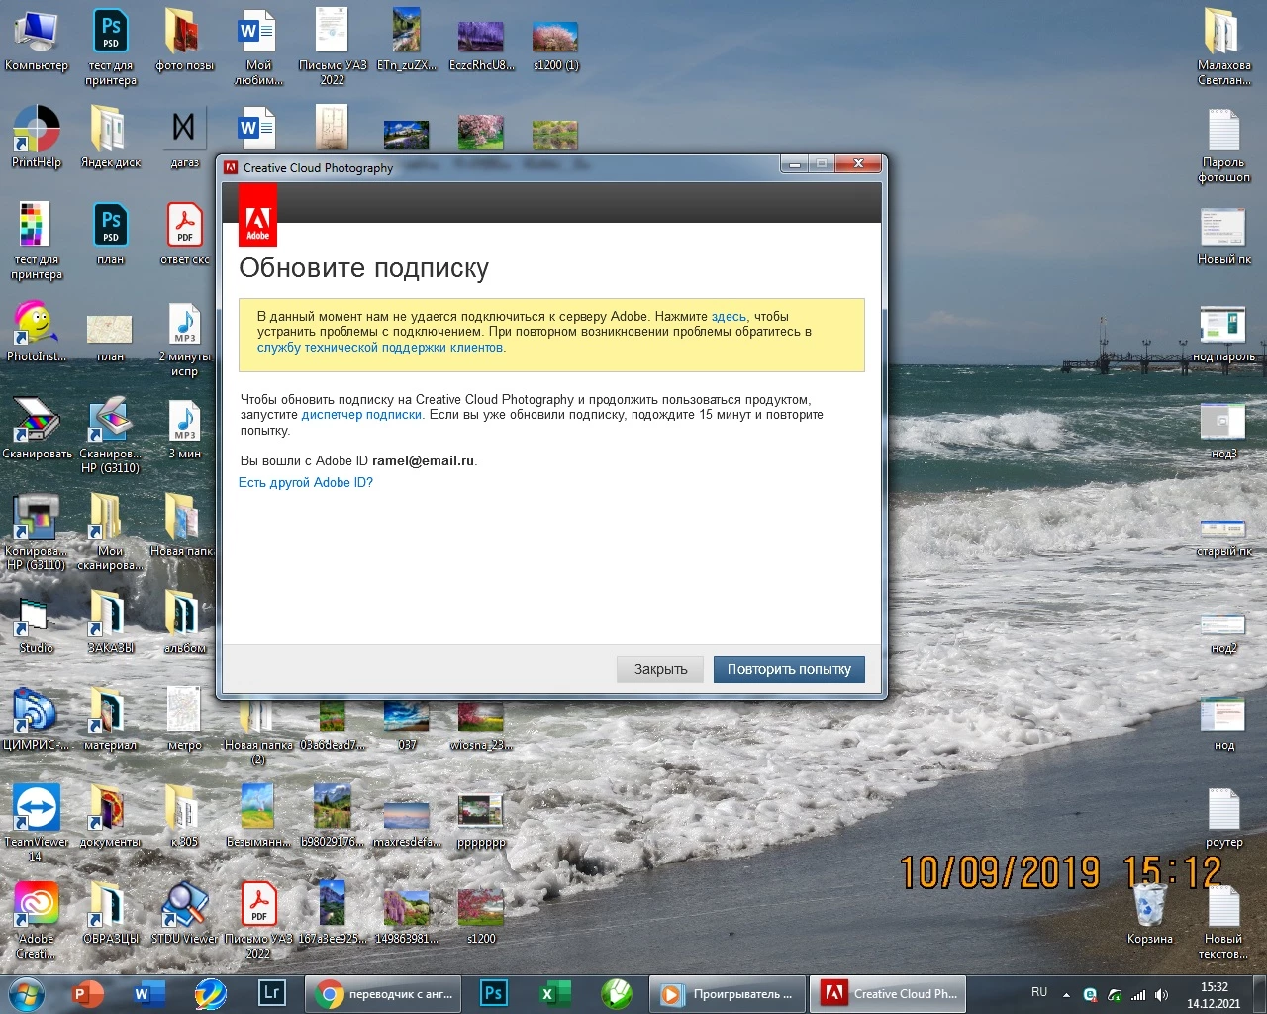Select the "wiosna_23..." image thumbnail
The width and height of the screenshot is (1267, 1014).
[x=481, y=727]
